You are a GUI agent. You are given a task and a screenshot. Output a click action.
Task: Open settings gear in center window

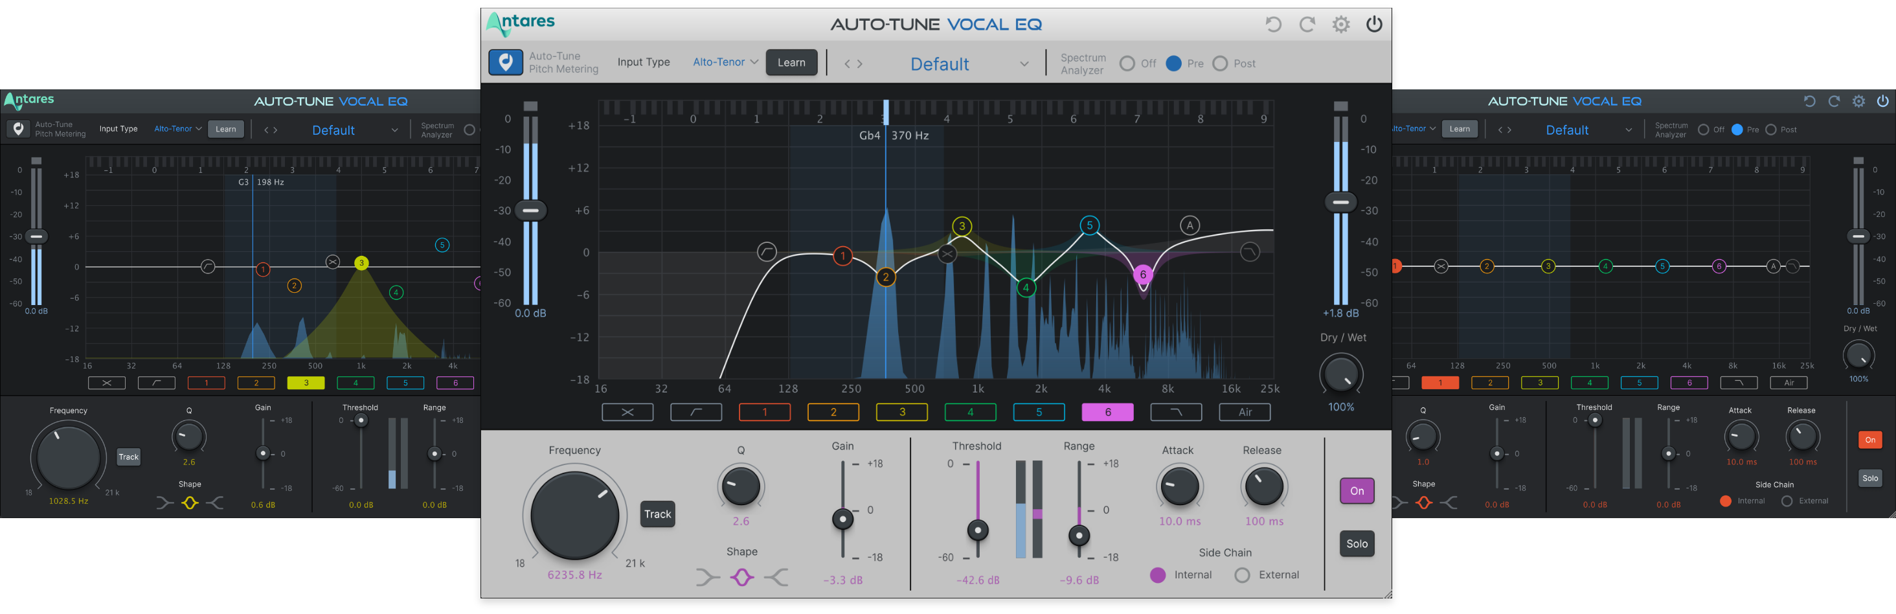click(1341, 25)
